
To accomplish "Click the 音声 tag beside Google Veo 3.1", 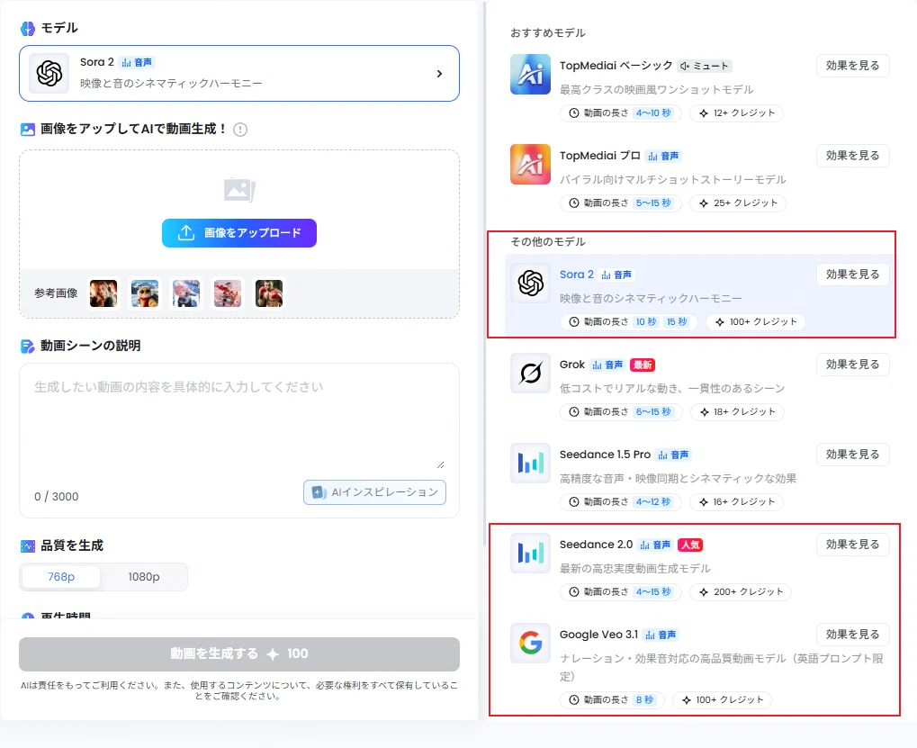I will [661, 635].
